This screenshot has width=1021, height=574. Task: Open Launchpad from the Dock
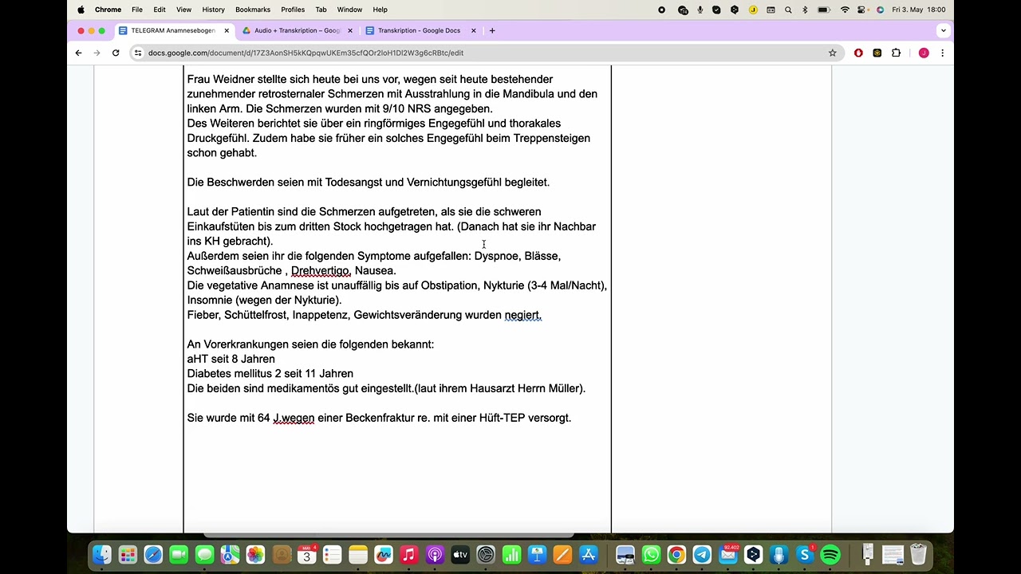tap(127, 555)
